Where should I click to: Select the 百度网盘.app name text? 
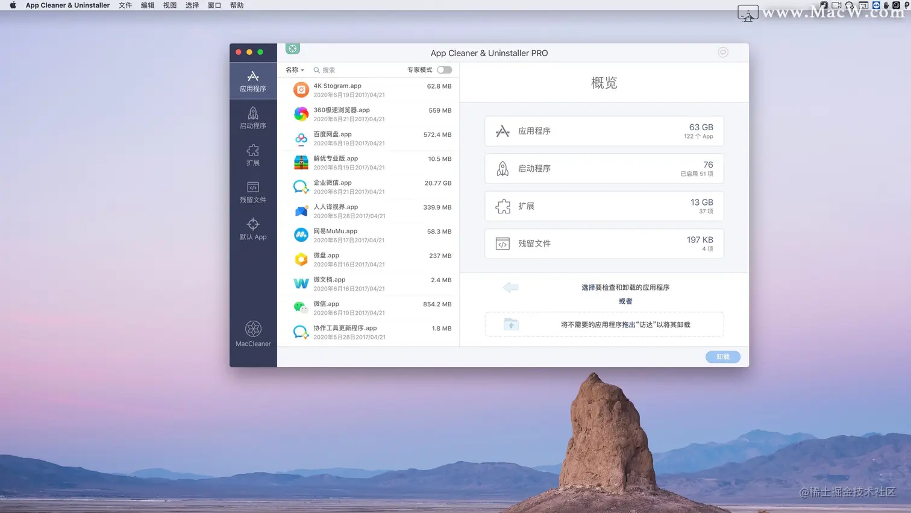333,134
